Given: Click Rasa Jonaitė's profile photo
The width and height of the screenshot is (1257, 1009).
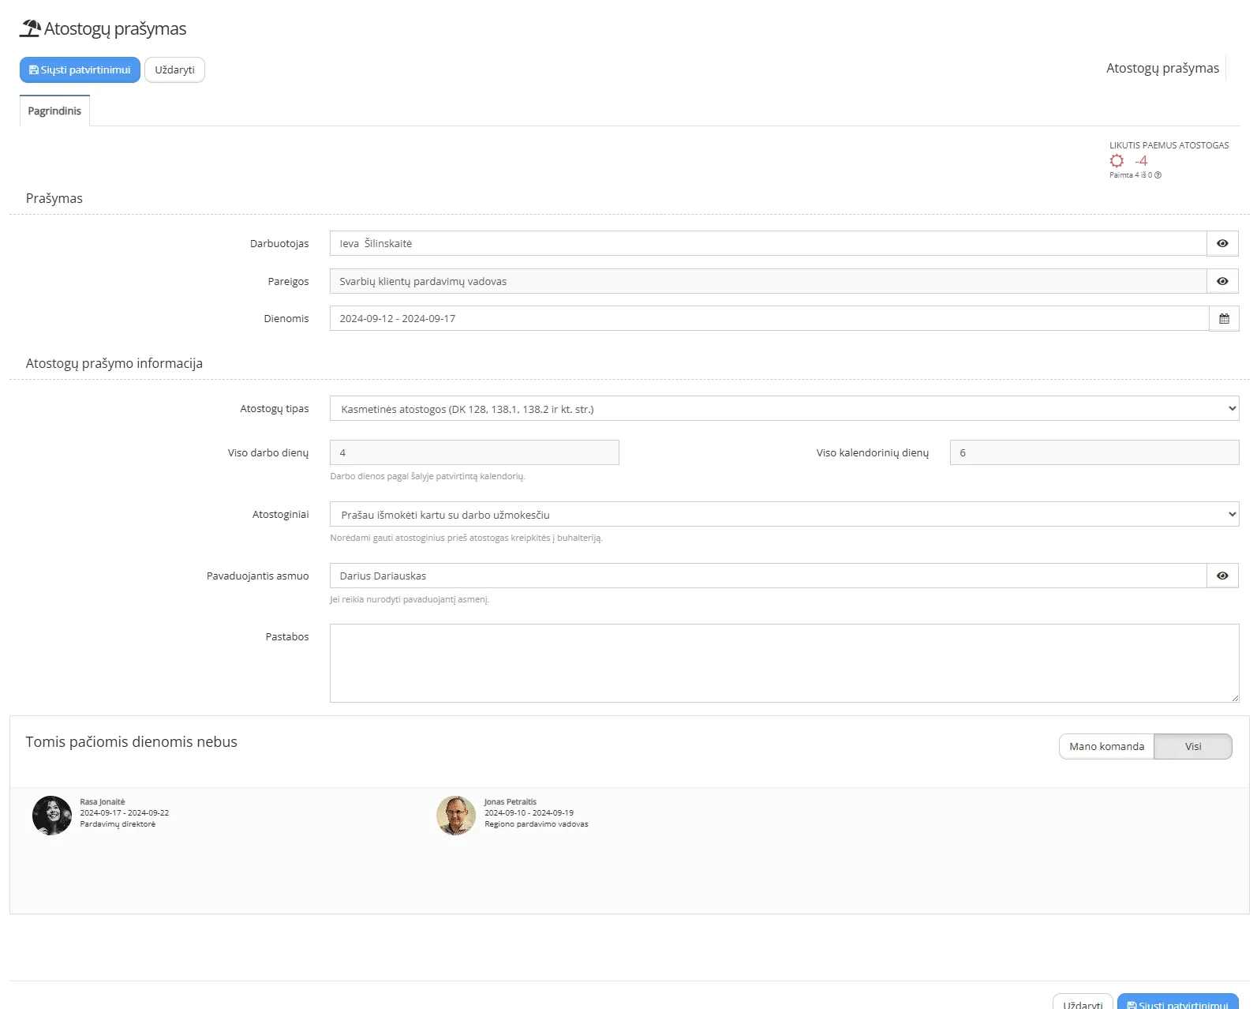Looking at the screenshot, I should pyautogui.click(x=52, y=816).
